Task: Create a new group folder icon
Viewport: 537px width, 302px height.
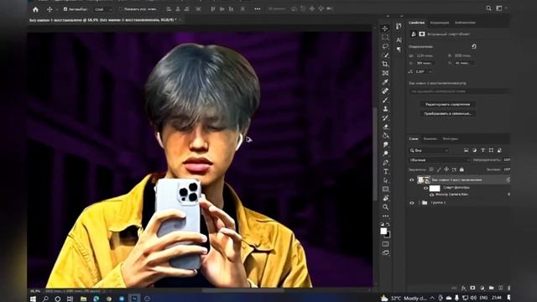Action: (x=491, y=289)
